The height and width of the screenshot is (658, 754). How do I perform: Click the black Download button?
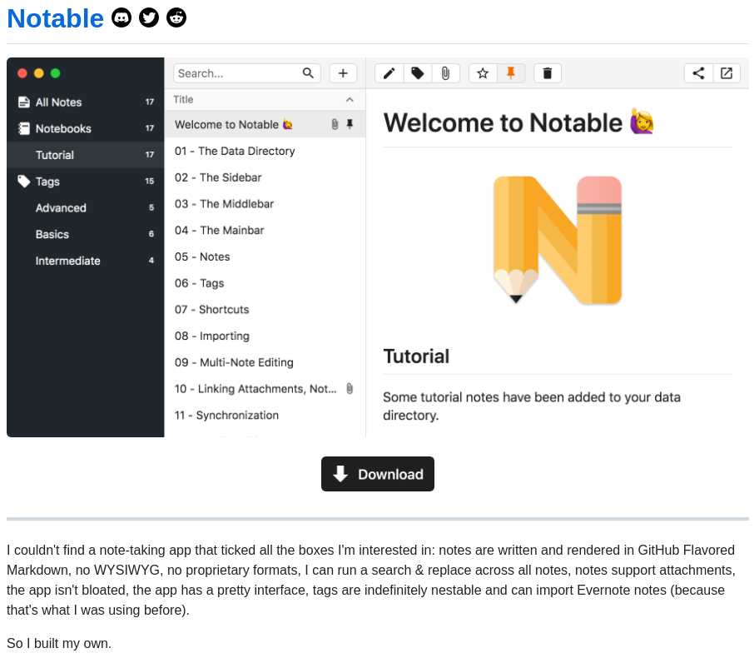(378, 474)
